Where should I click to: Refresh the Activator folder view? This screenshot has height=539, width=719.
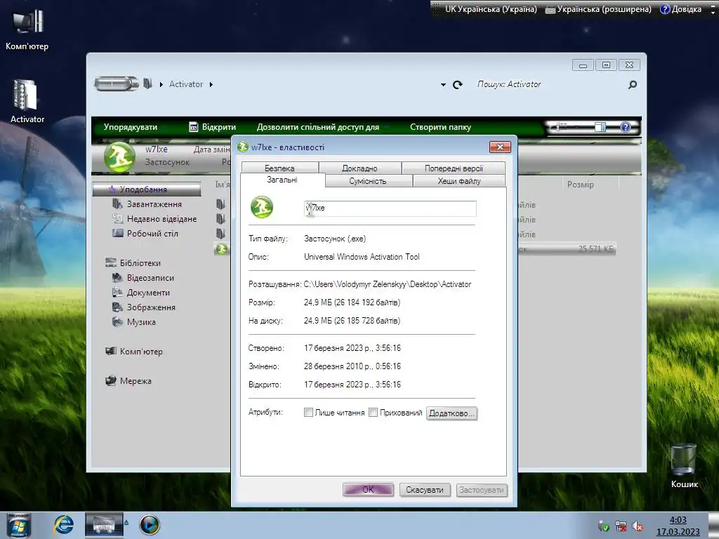[458, 85]
